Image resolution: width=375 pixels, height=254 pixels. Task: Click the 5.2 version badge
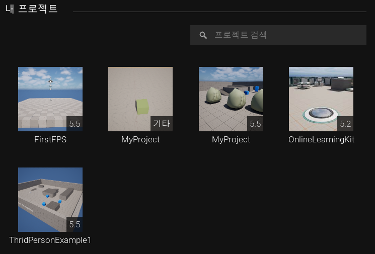tap(345, 124)
